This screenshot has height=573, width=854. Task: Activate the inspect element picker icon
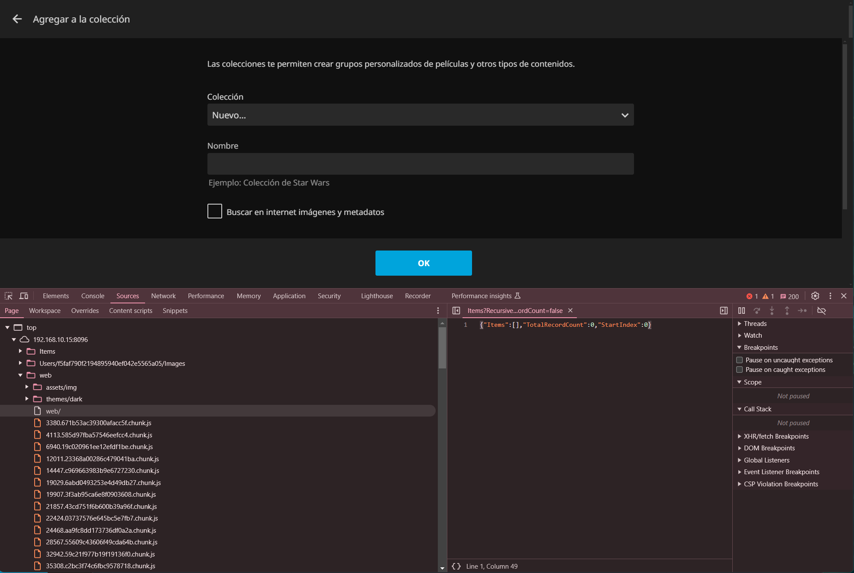pyautogui.click(x=9, y=296)
